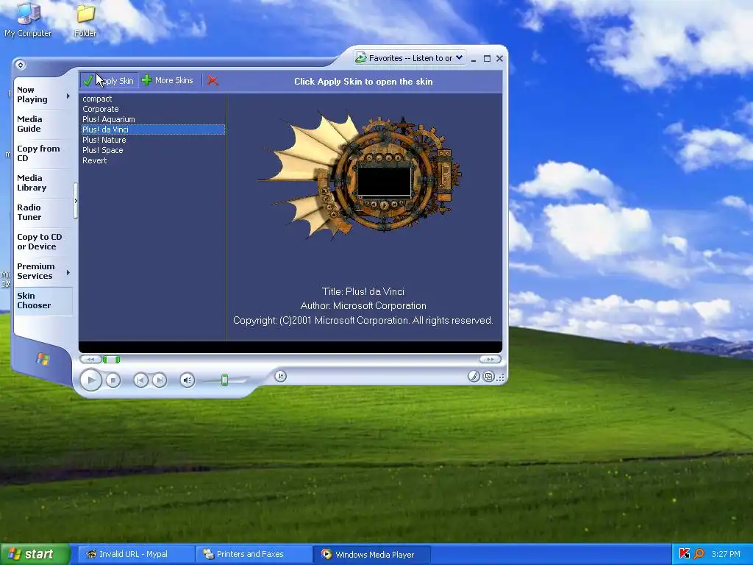The height and width of the screenshot is (565, 753).
Task: Open Folder desktop icon
Action: (x=85, y=20)
